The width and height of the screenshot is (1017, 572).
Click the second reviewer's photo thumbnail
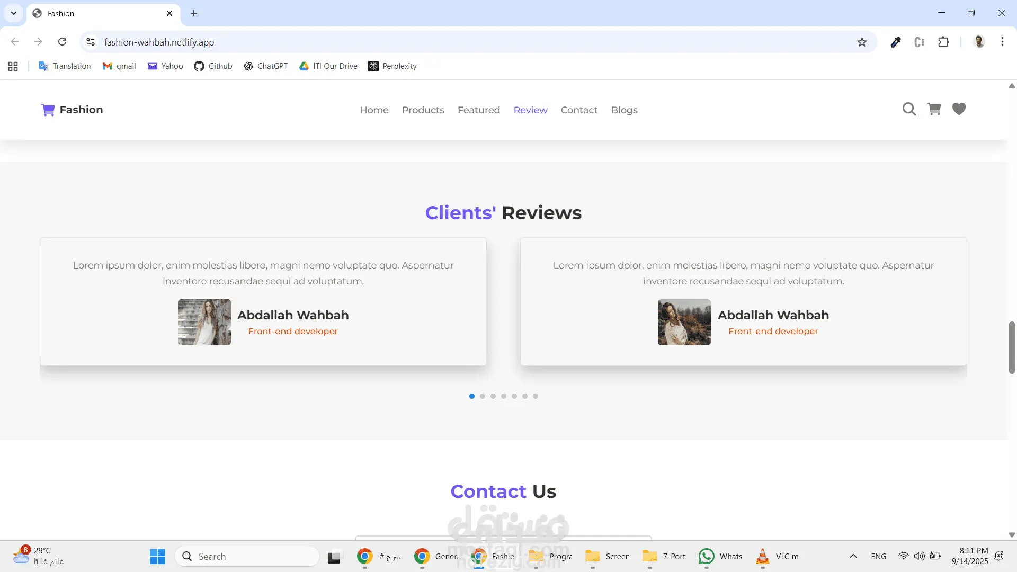[684, 322]
